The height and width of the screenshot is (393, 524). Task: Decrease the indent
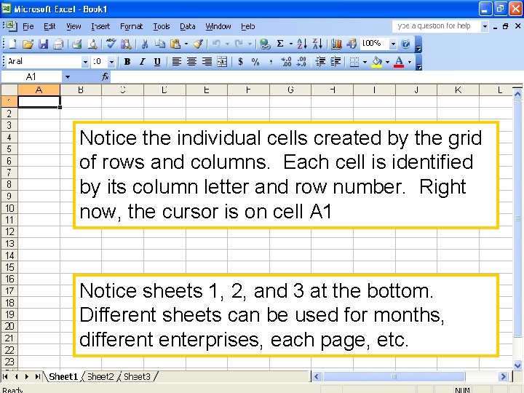coord(320,61)
